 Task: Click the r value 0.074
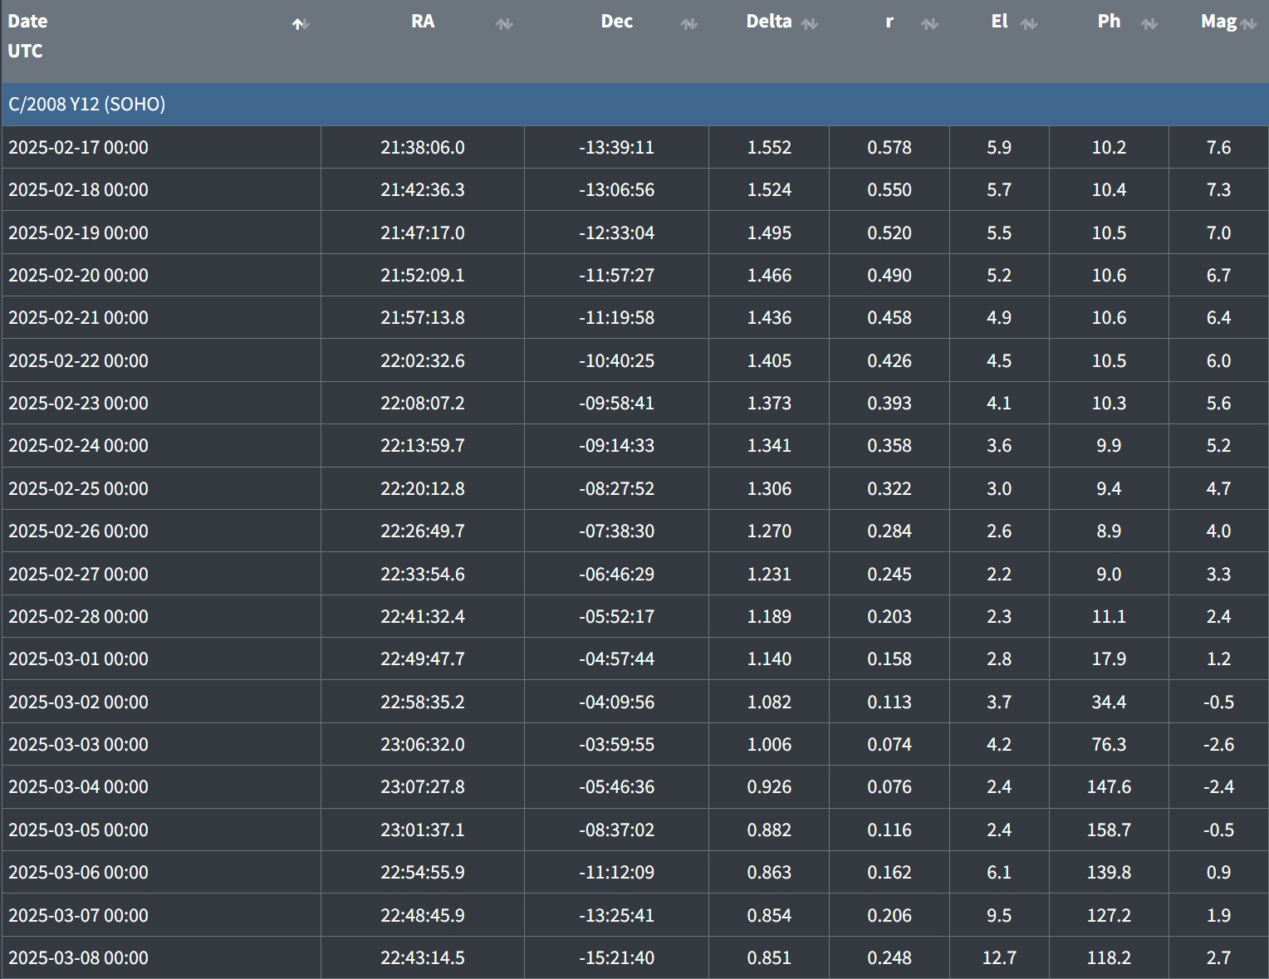tap(889, 744)
